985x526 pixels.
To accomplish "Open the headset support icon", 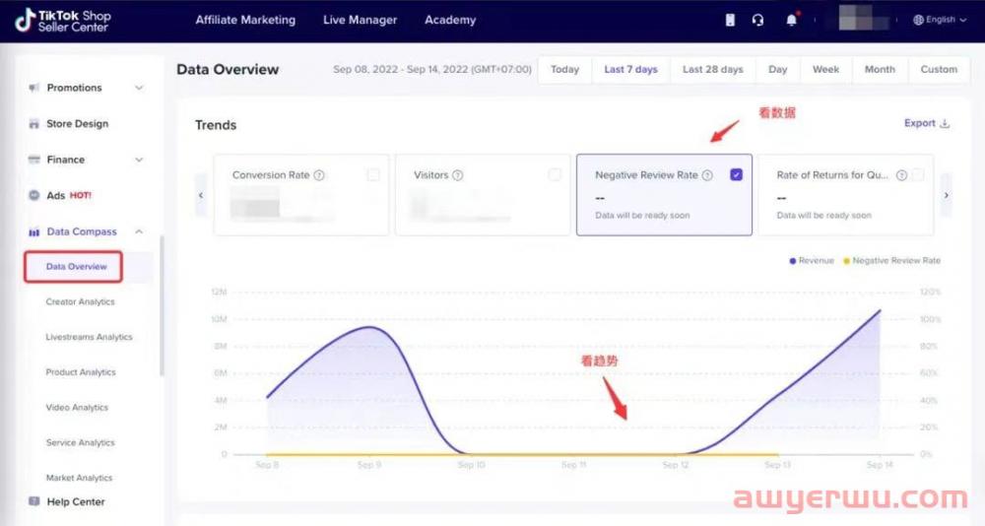I will pos(758,20).
